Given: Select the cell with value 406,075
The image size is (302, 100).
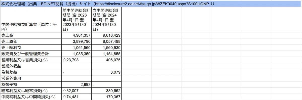Looking at the screenshot, I should tap(107, 60).
